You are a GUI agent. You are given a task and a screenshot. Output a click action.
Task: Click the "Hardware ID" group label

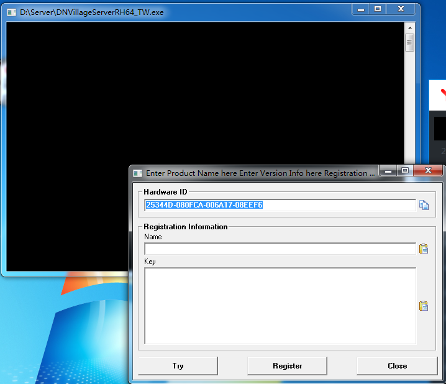coord(165,192)
